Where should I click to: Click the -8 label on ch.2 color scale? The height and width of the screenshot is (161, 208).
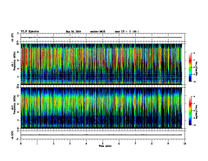(194, 111)
